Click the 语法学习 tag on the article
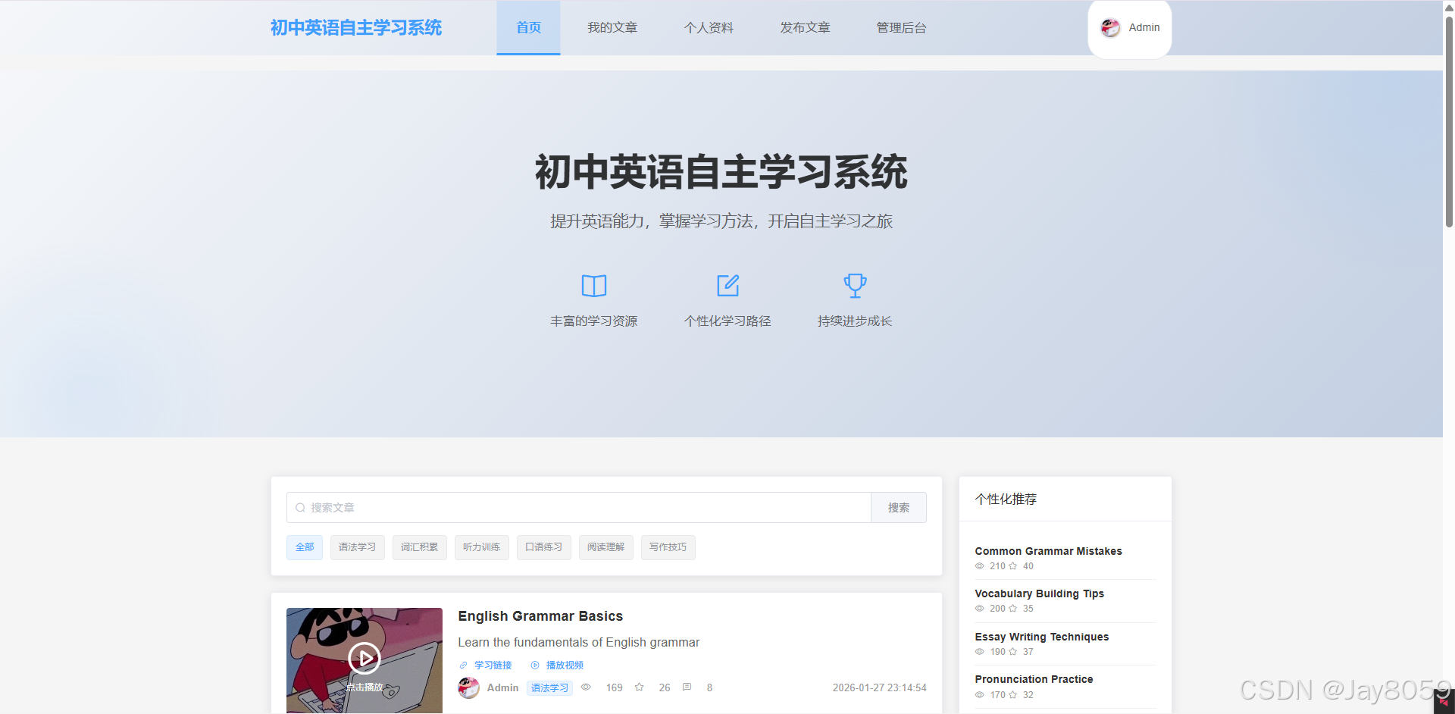1455x714 pixels. coord(549,688)
